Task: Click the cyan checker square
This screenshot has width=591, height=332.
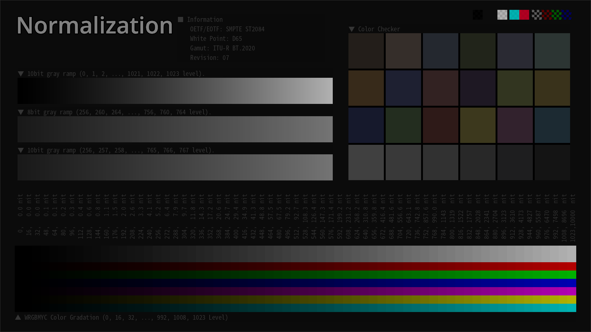Action: pyautogui.click(x=514, y=15)
